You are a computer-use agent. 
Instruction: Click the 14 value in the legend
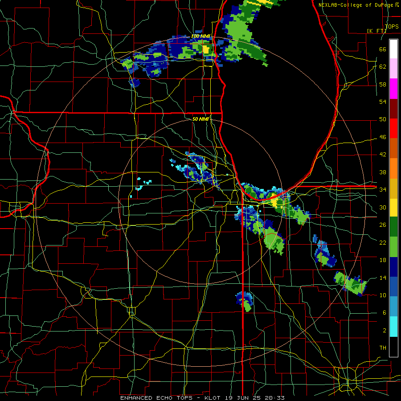pyautogui.click(x=383, y=278)
